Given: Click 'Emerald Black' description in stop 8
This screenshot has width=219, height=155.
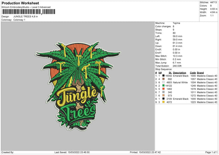Looking at the screenshot, I should pos(181,99).
